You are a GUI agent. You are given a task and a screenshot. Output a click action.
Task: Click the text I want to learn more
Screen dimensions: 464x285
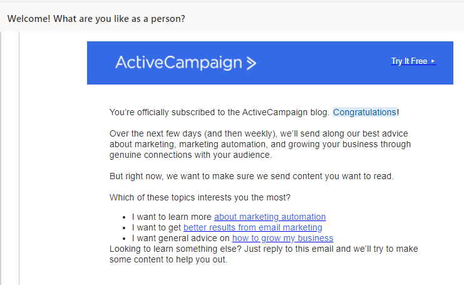[172, 217]
